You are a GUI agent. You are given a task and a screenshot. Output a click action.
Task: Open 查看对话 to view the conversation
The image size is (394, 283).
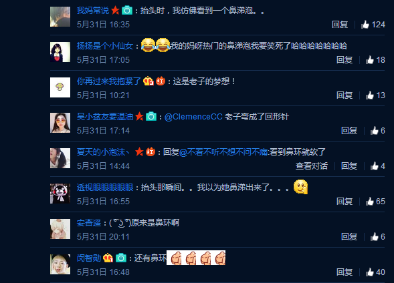click(x=312, y=166)
